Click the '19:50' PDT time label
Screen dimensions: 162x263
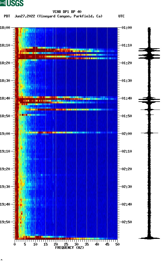pos(5,222)
